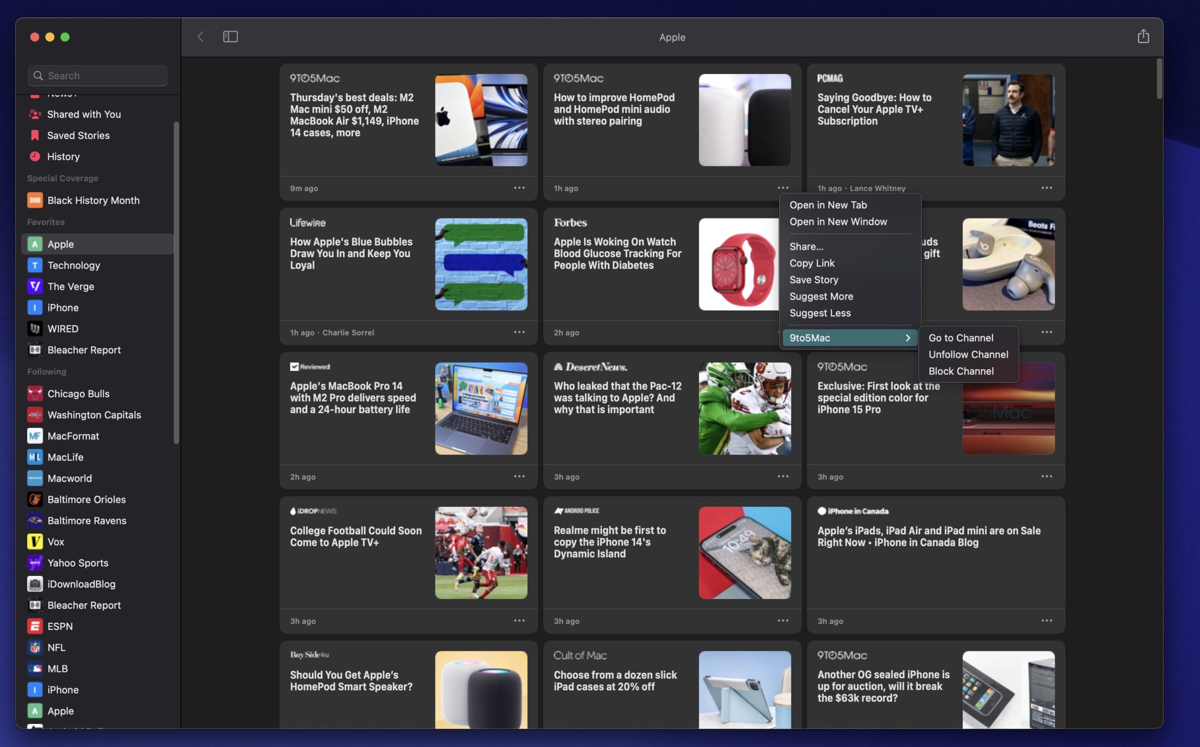
Task: Click Block Channel in submenu
Action: 968,372
